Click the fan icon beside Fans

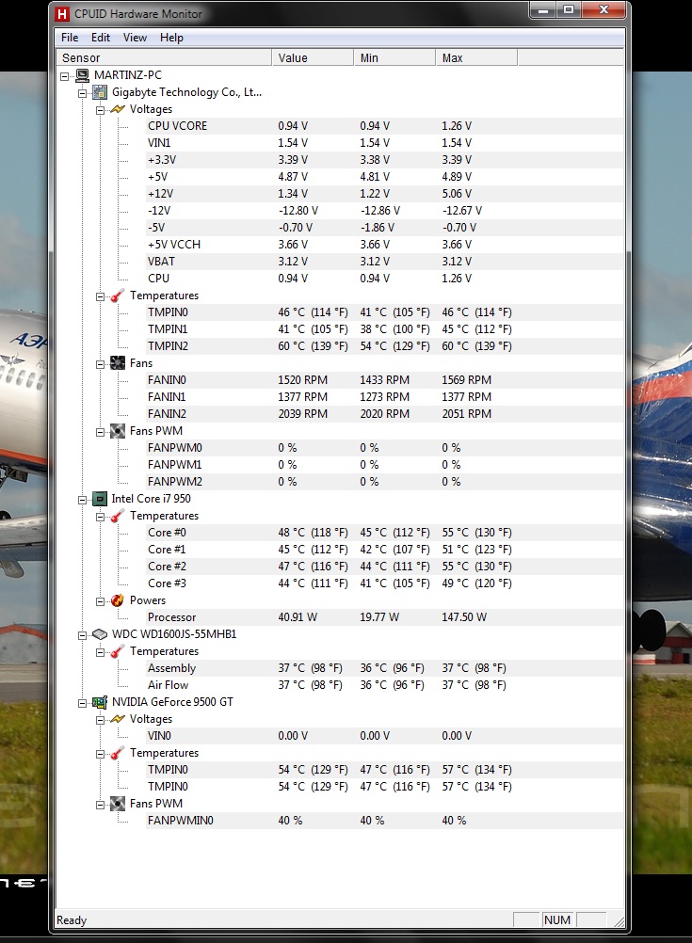[118, 363]
